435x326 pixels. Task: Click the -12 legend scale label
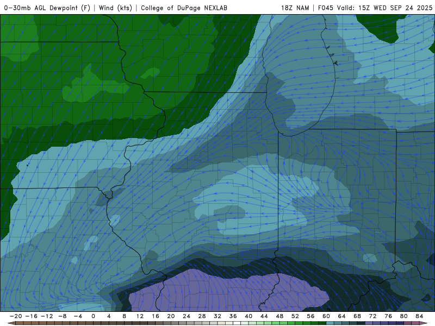click(47, 316)
